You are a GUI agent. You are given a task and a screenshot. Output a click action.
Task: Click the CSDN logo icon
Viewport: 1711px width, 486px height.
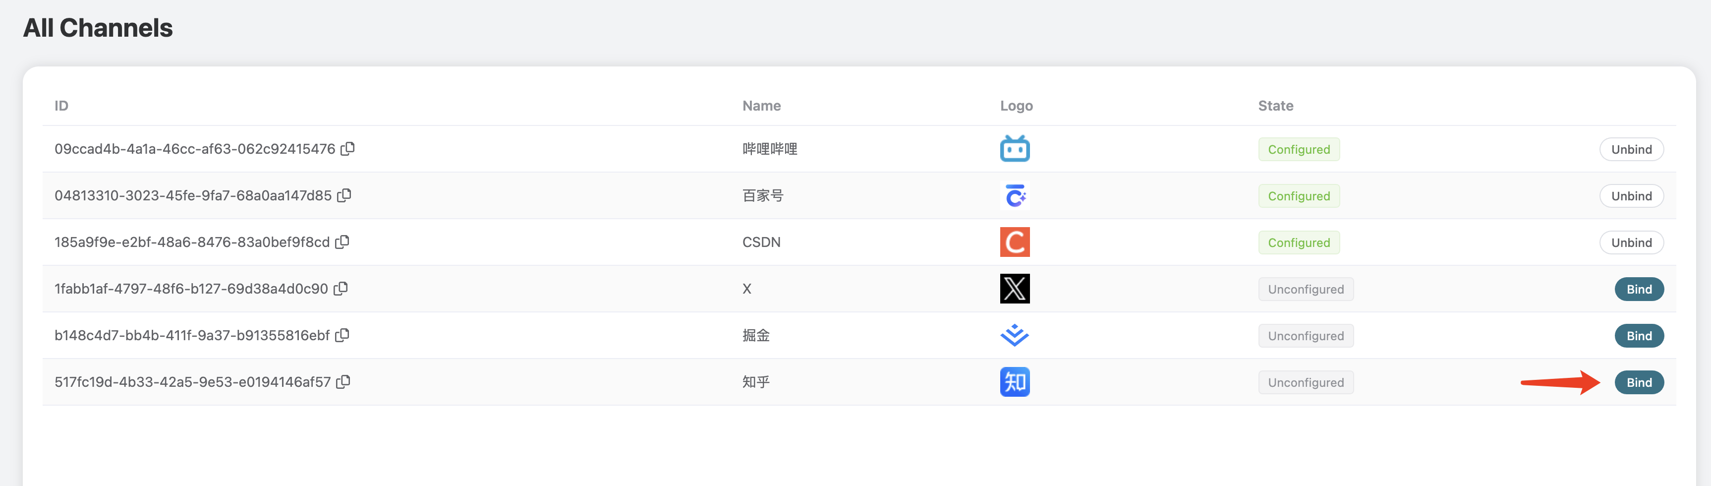[x=1014, y=242]
